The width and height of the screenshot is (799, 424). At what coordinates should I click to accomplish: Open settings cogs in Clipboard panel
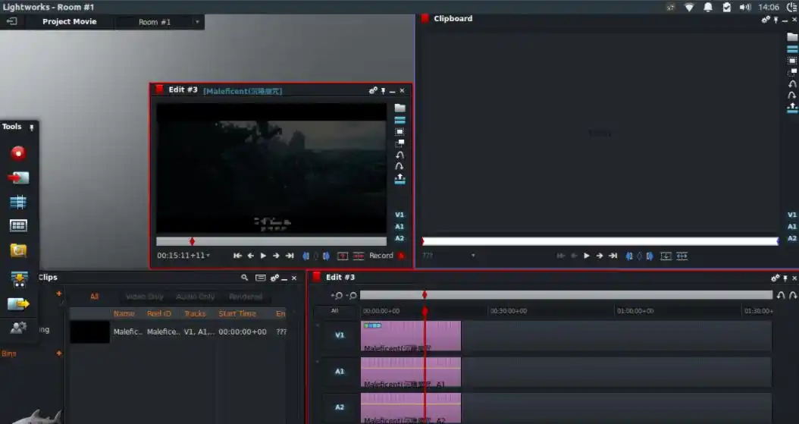click(766, 20)
